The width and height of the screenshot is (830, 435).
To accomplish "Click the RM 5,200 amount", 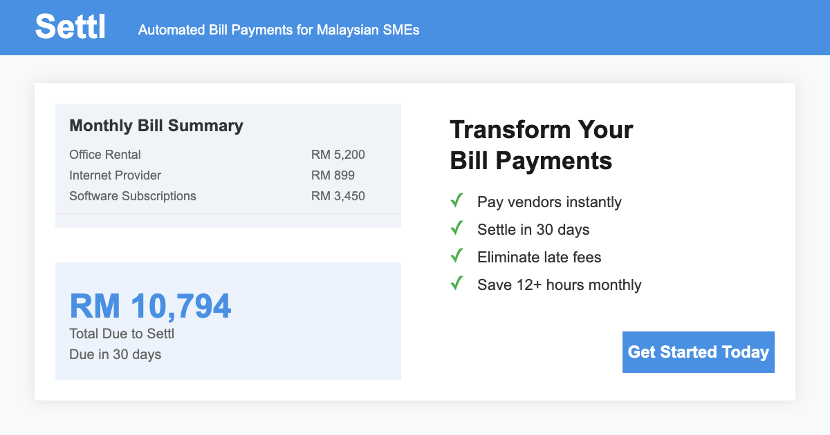I will coord(338,155).
